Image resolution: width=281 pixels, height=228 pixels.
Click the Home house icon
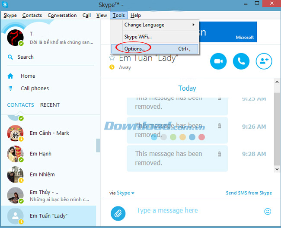pos(10,76)
